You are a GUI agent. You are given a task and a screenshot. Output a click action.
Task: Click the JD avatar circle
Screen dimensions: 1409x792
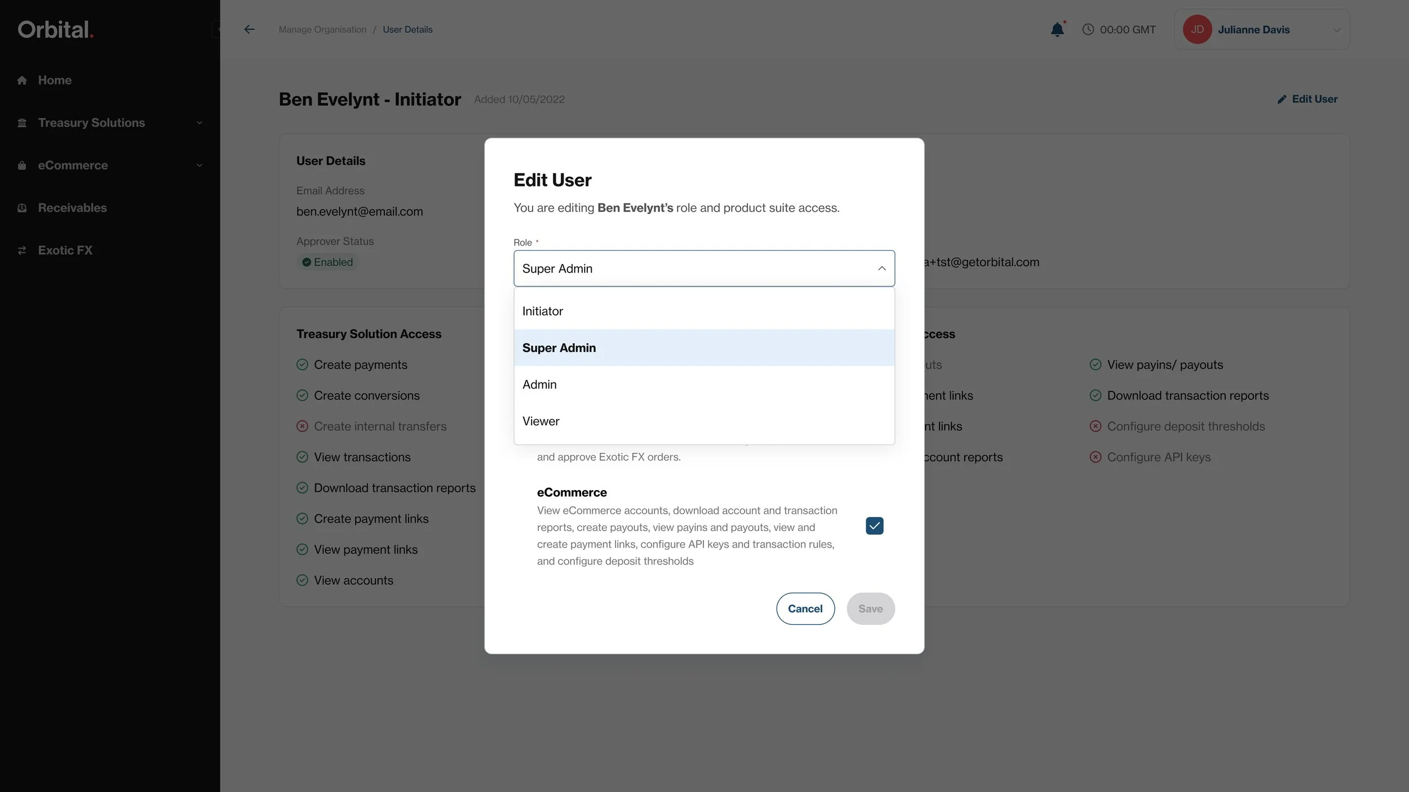tap(1197, 29)
